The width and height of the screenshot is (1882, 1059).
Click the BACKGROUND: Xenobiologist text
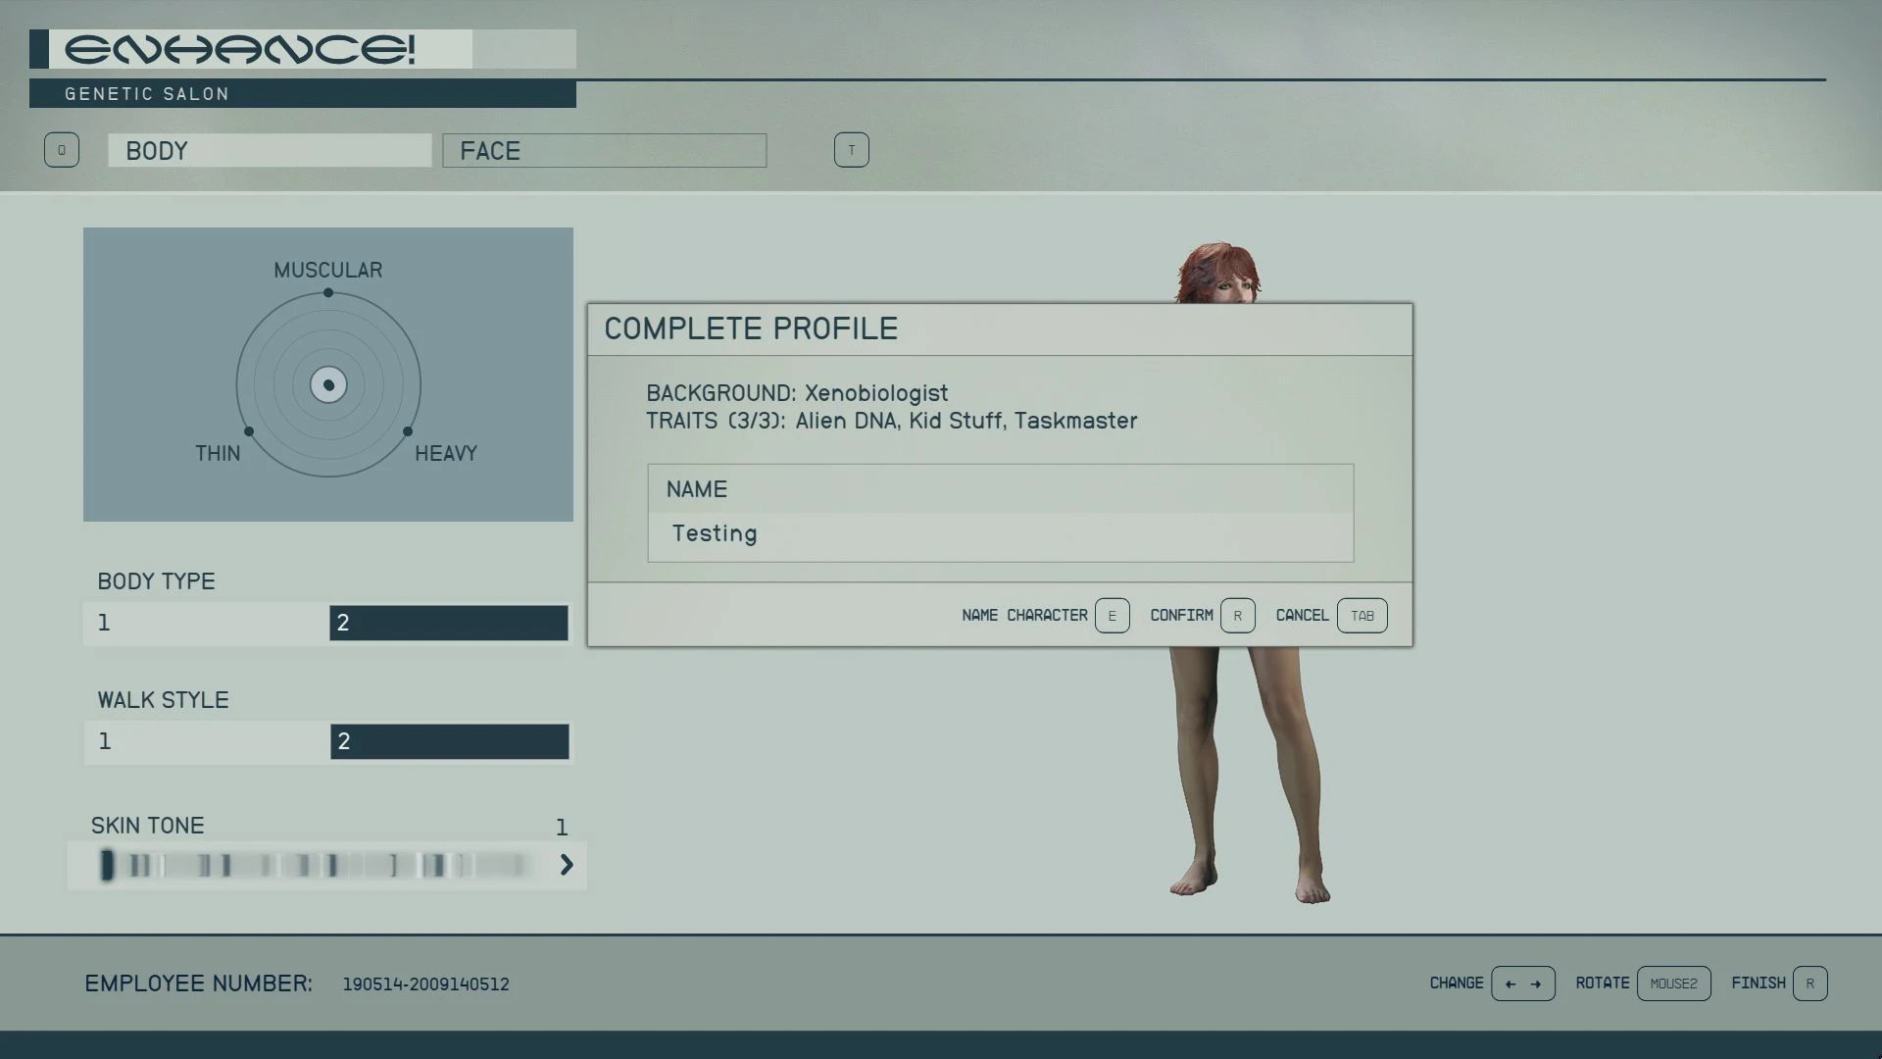pos(797,393)
